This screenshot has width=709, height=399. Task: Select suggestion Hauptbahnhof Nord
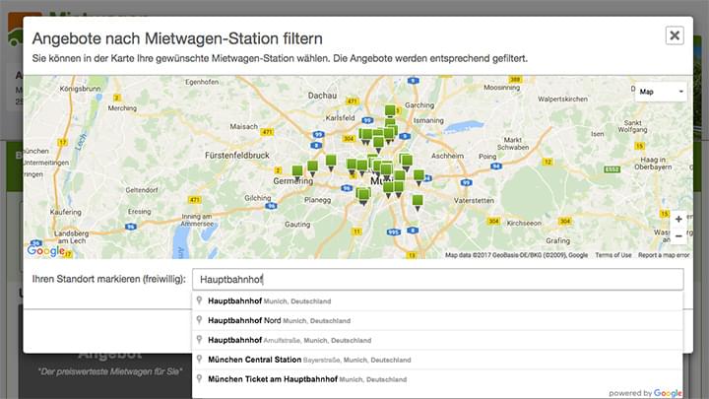[x=437, y=320]
